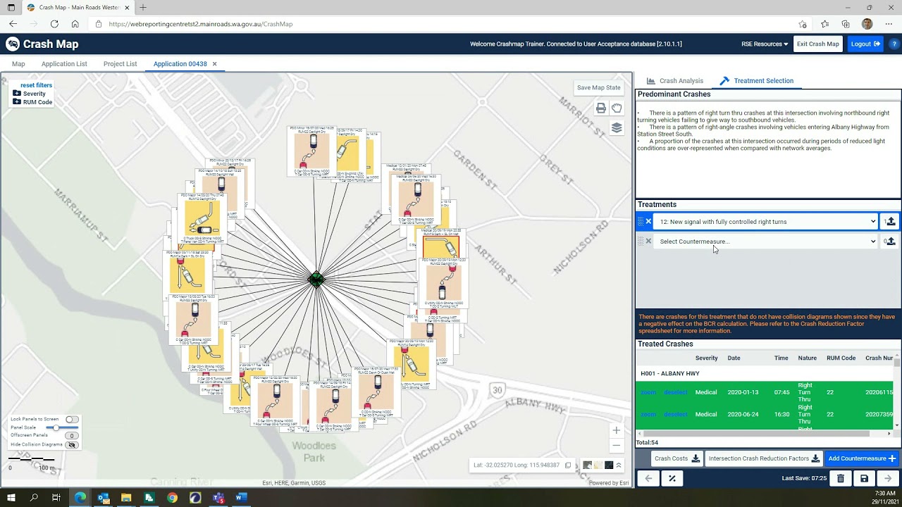The width and height of the screenshot is (902, 507).
Task: Copy the latitude longitude coordinates
Action: click(568, 465)
